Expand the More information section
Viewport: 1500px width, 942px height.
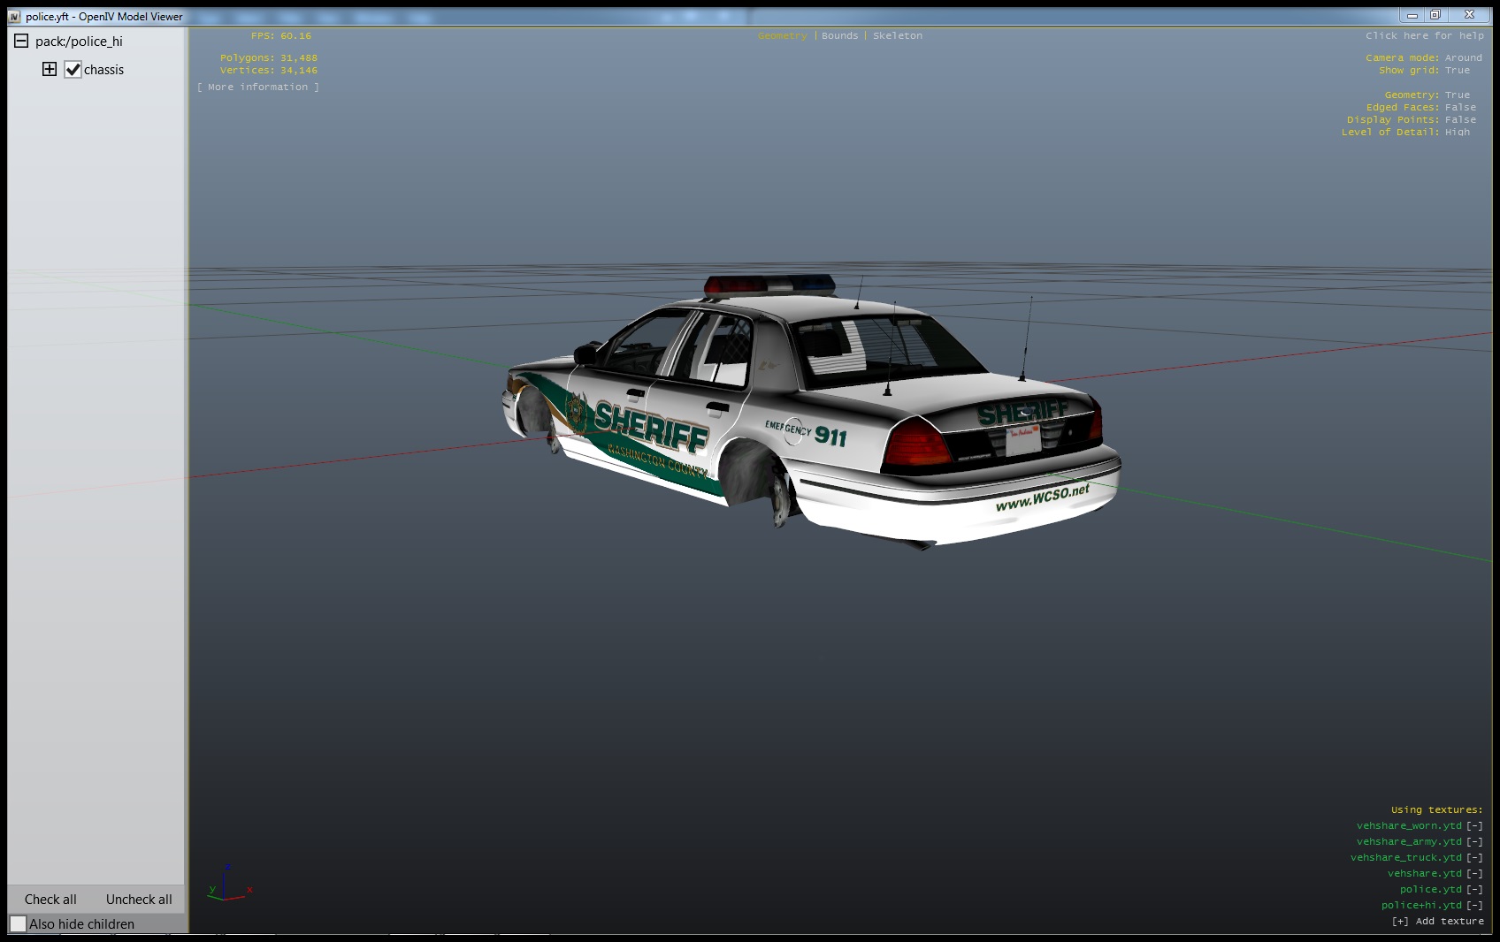[258, 87]
